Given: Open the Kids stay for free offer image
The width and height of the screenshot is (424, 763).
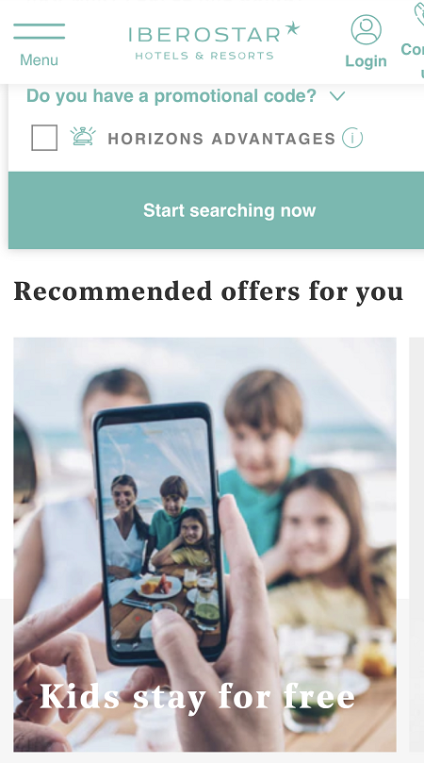Looking at the screenshot, I should pos(204,544).
